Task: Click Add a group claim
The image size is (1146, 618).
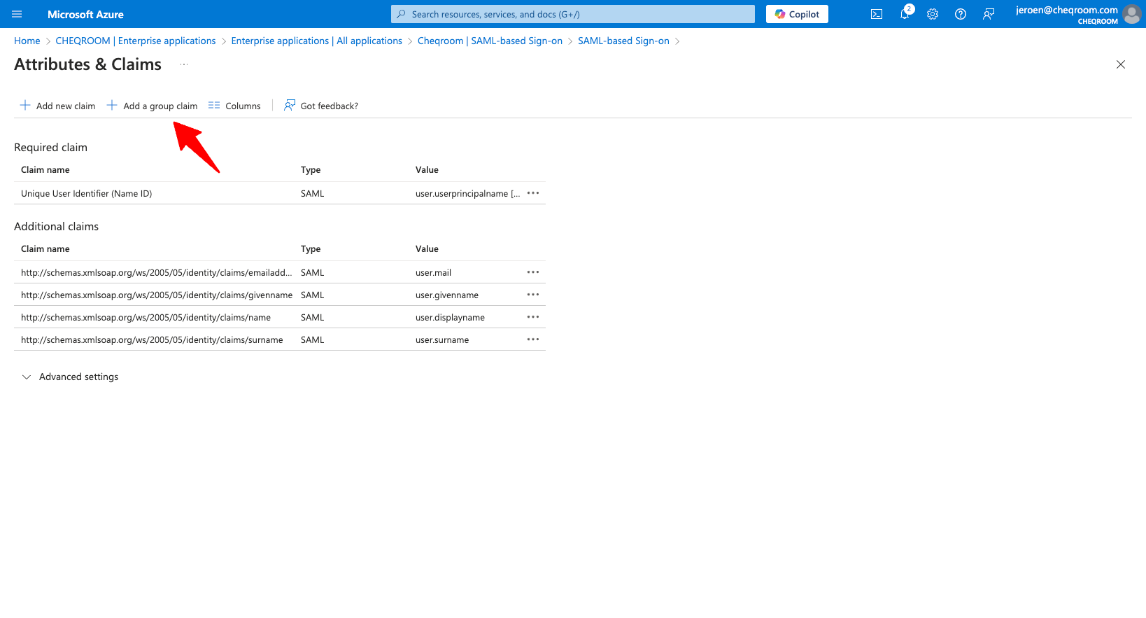Action: 153,106
